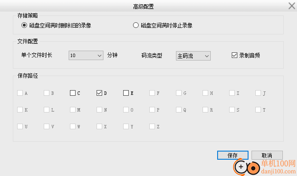
Task: Open the 码流类型 dropdown showing 主码流
Action: [193, 56]
